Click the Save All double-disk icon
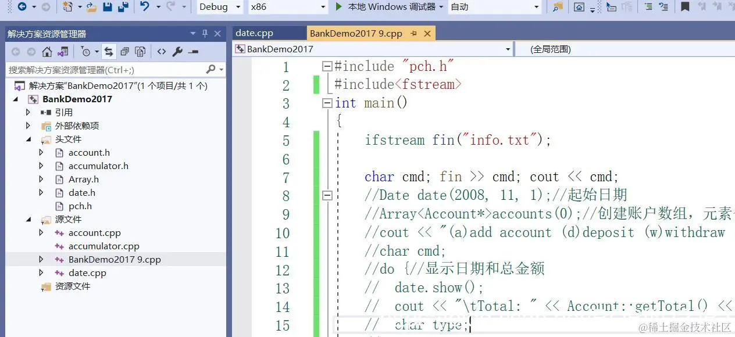This screenshot has width=735, height=337. pos(123,7)
